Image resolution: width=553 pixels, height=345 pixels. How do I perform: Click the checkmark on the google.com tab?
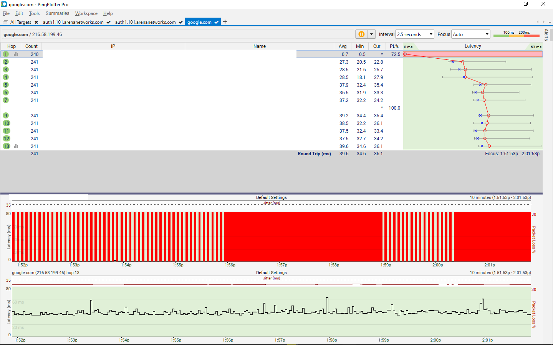[217, 22]
